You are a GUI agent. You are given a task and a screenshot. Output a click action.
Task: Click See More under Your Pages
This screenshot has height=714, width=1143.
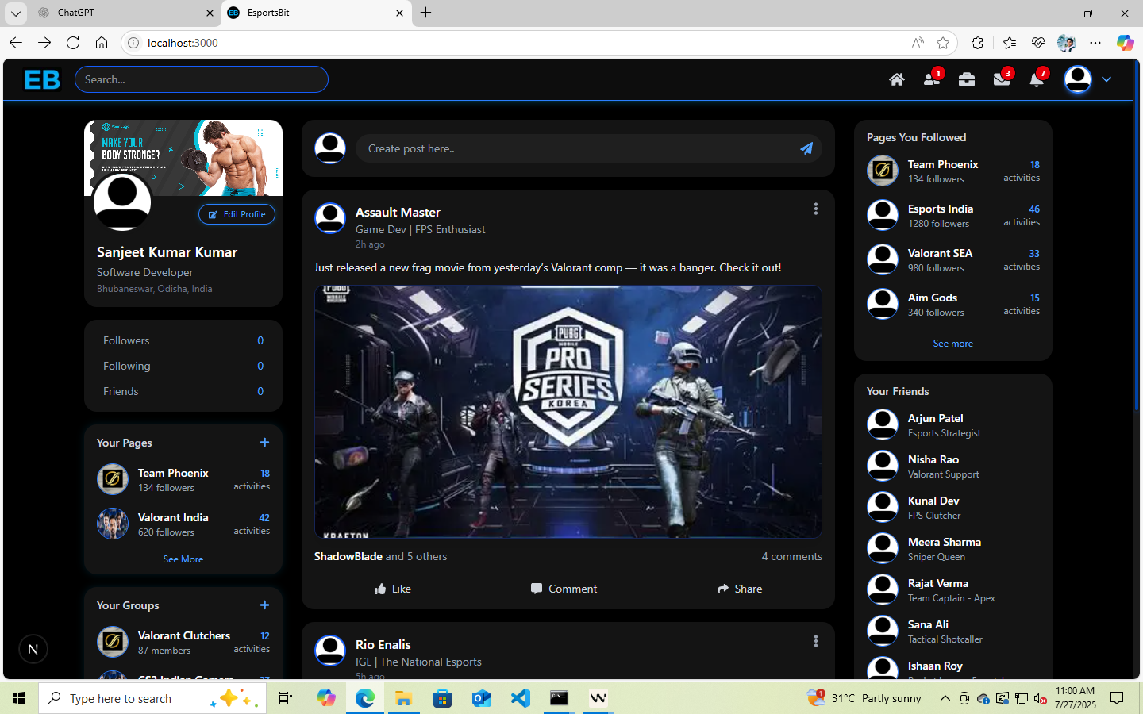click(183, 559)
